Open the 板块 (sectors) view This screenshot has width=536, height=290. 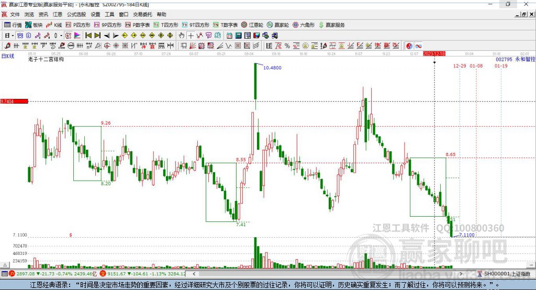34,25
